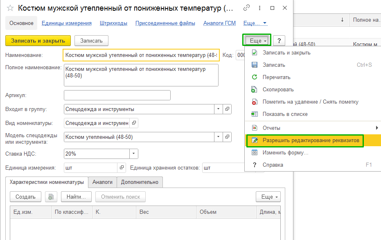Viewport: 381px width, 240px height.
Task: Open the Штрихкоды link
Action: click(113, 23)
